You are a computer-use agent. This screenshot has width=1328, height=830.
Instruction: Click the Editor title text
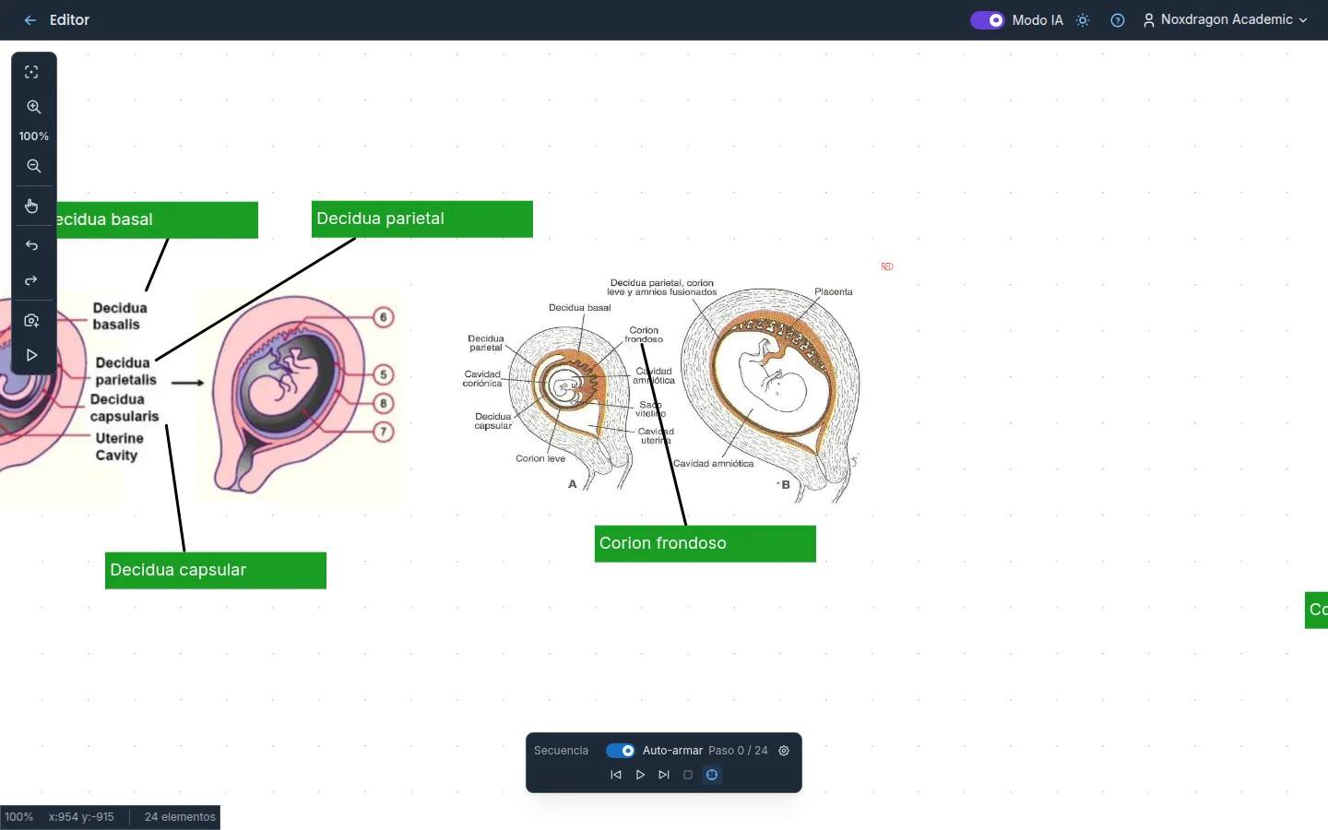(x=69, y=20)
